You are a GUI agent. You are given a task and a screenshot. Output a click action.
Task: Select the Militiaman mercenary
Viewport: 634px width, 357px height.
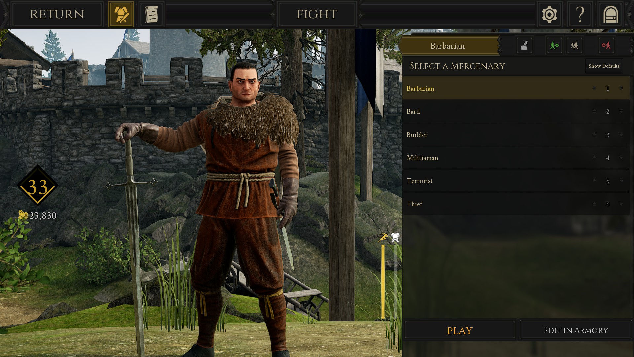coord(515,158)
